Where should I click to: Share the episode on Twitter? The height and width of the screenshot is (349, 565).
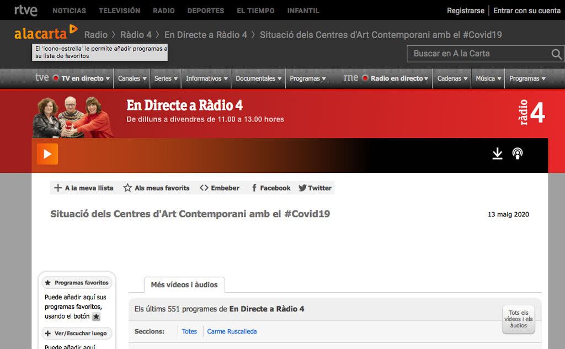coord(315,188)
